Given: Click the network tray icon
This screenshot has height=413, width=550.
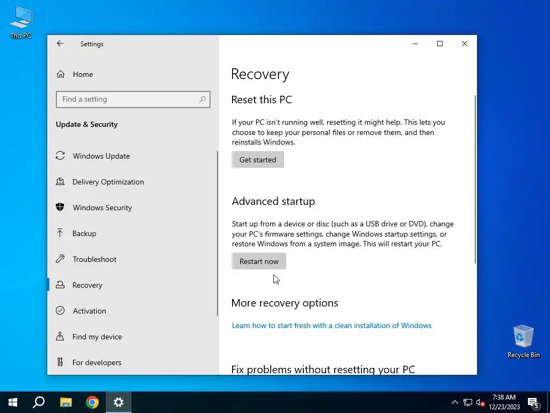Looking at the screenshot, I should coord(468,402).
